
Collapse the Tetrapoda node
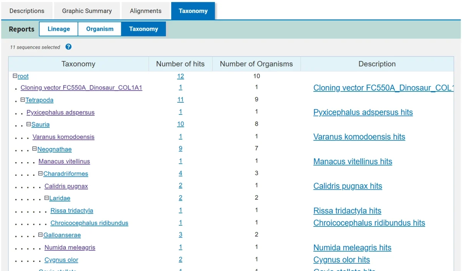[x=23, y=100]
